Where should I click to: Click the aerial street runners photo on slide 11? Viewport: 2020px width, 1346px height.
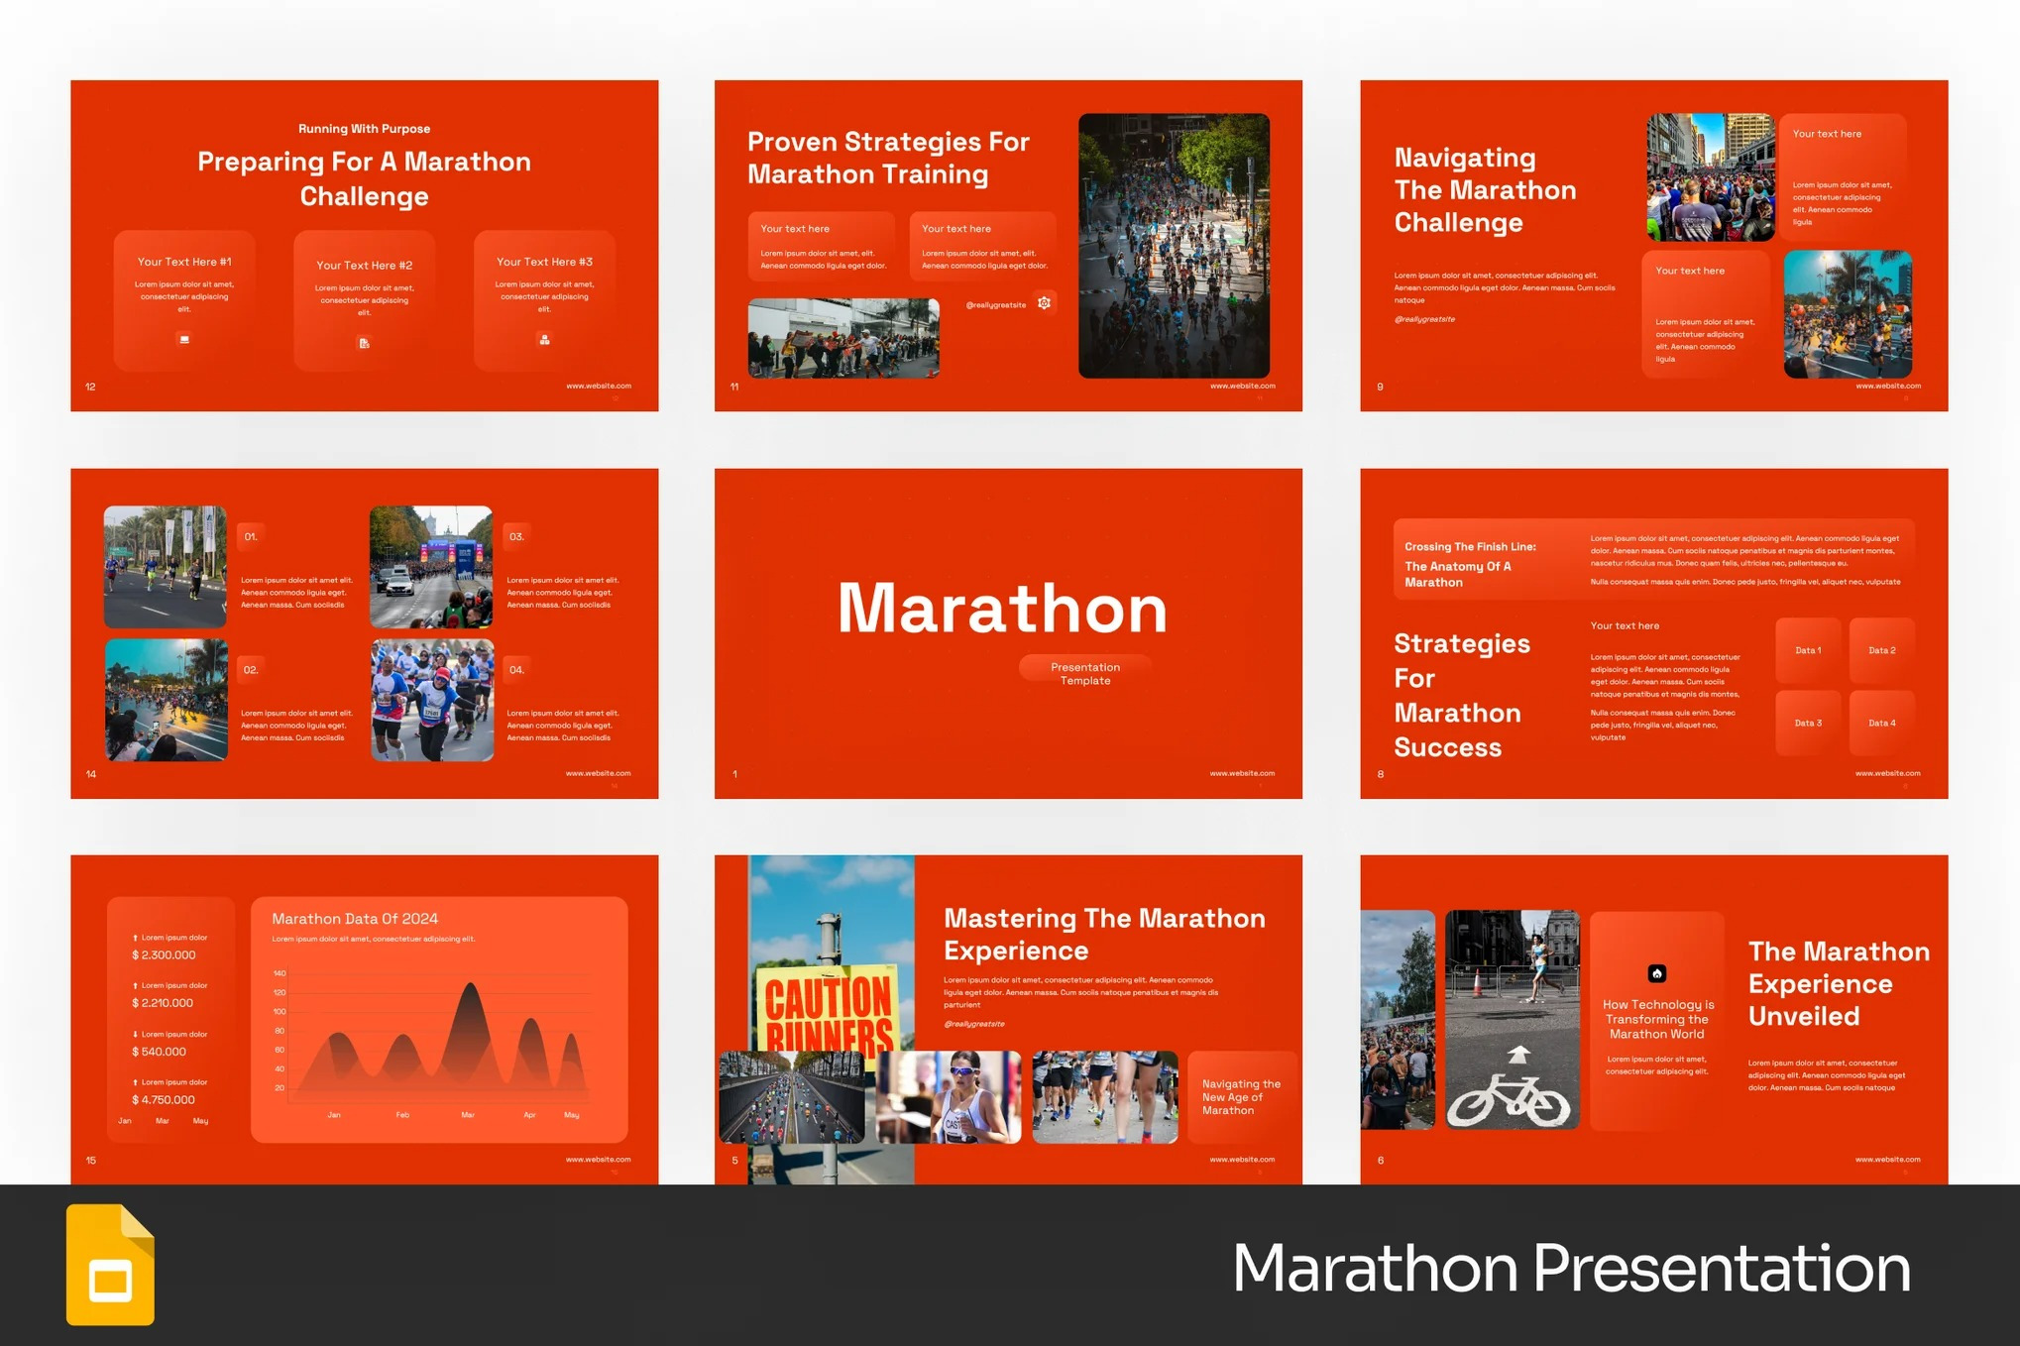click(x=1174, y=245)
